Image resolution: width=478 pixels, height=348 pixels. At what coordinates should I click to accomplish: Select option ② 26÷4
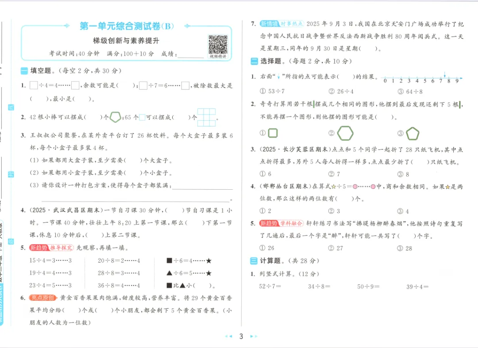pos(341,92)
